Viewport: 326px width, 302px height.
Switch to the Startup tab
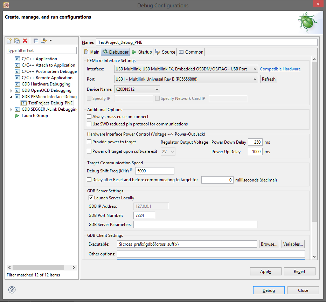(x=141, y=52)
